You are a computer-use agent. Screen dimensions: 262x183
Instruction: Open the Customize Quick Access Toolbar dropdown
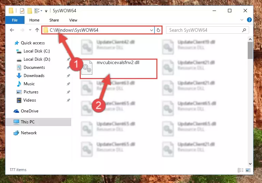[46, 11]
